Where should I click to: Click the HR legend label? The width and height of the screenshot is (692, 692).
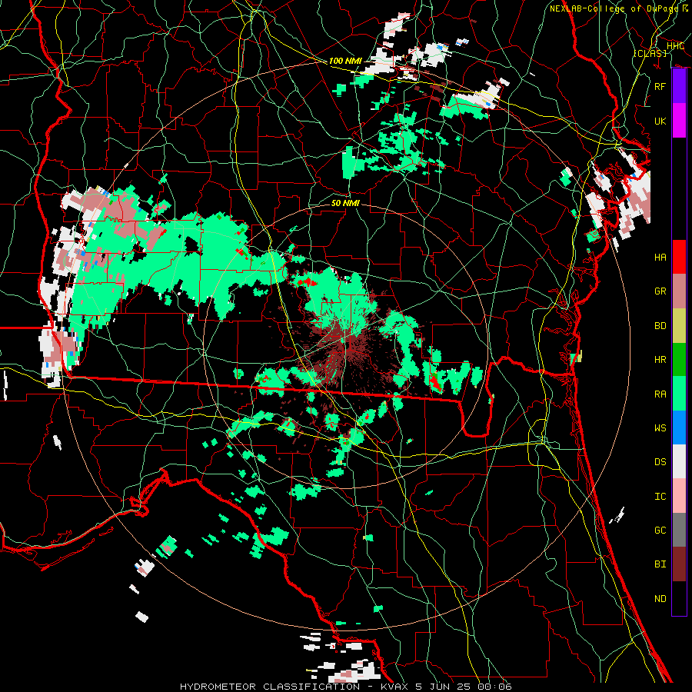(x=660, y=360)
